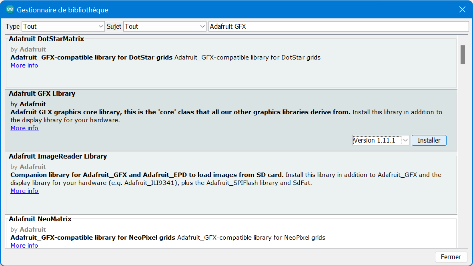Click the search field containing Adafruit GFX
Viewport: 473px width, 266px height.
(338, 26)
